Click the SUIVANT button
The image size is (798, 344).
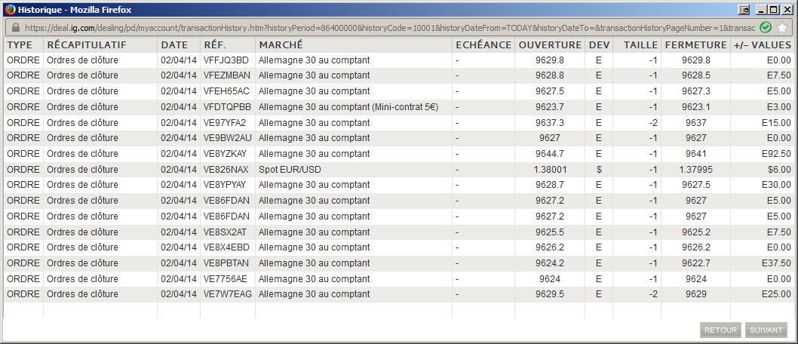coord(766,330)
